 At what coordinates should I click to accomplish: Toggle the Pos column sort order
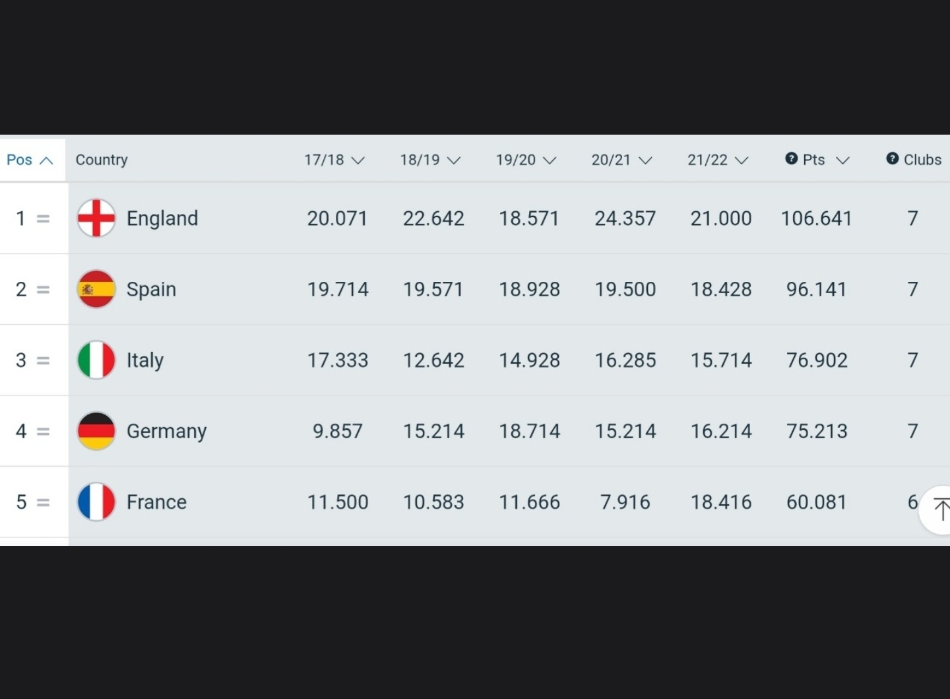30,160
